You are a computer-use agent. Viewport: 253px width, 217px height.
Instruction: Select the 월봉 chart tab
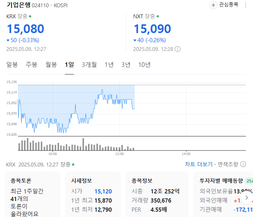[51, 65]
